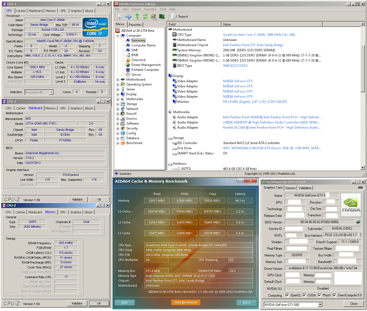Expand the Display node in AIDA64 tree
Screen dimensions: 367x311
click(x=118, y=94)
